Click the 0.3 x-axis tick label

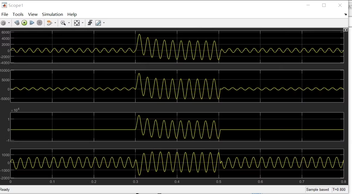(x=135, y=182)
